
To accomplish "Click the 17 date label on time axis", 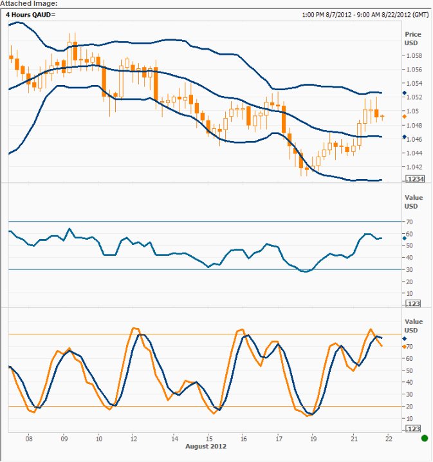I will [279, 439].
